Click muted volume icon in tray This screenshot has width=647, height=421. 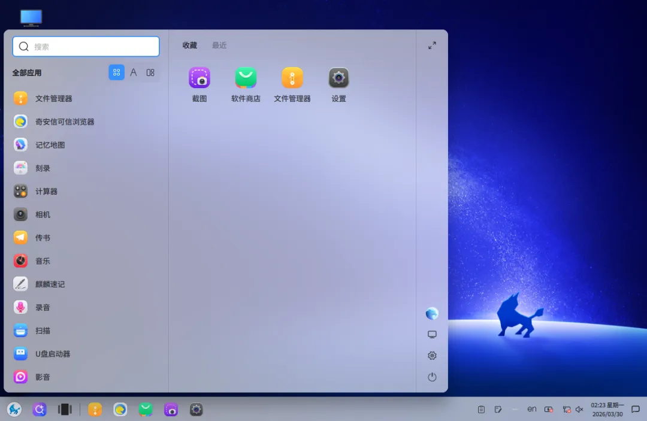(579, 410)
